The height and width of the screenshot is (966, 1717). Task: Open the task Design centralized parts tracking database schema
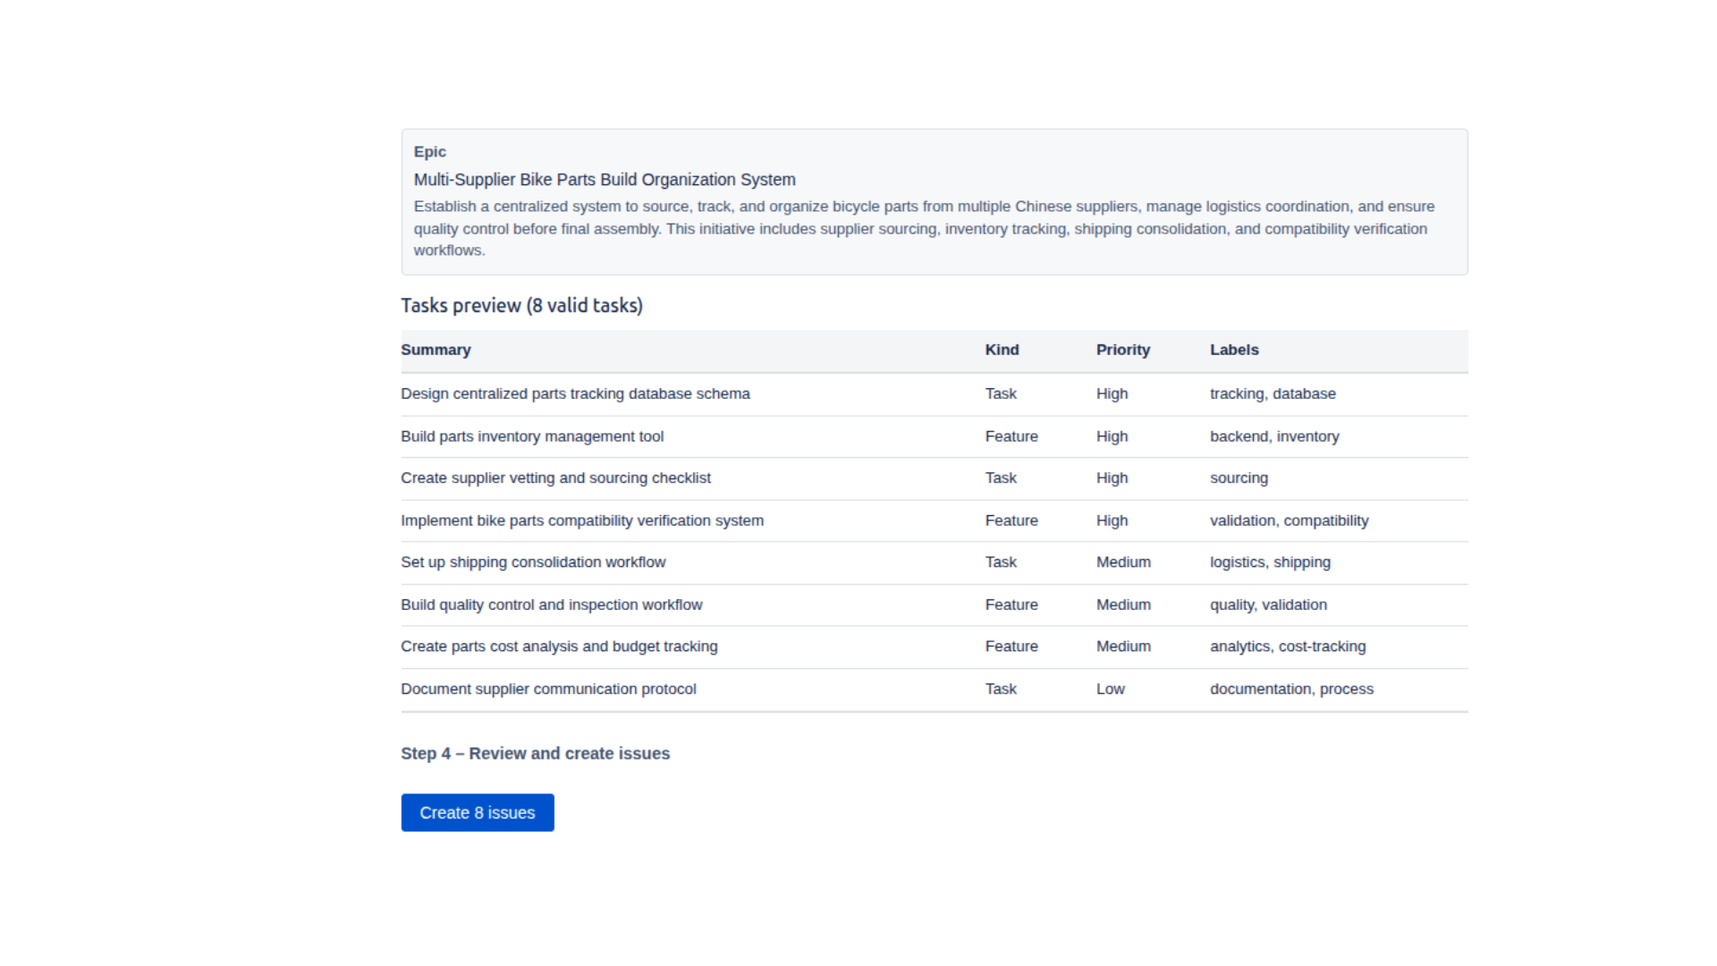(575, 394)
